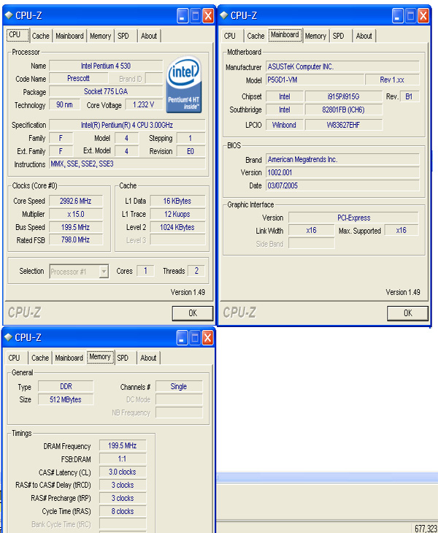438x533 pixels.
Task: Click the Socket 775 LGA package value
Action: point(106,91)
